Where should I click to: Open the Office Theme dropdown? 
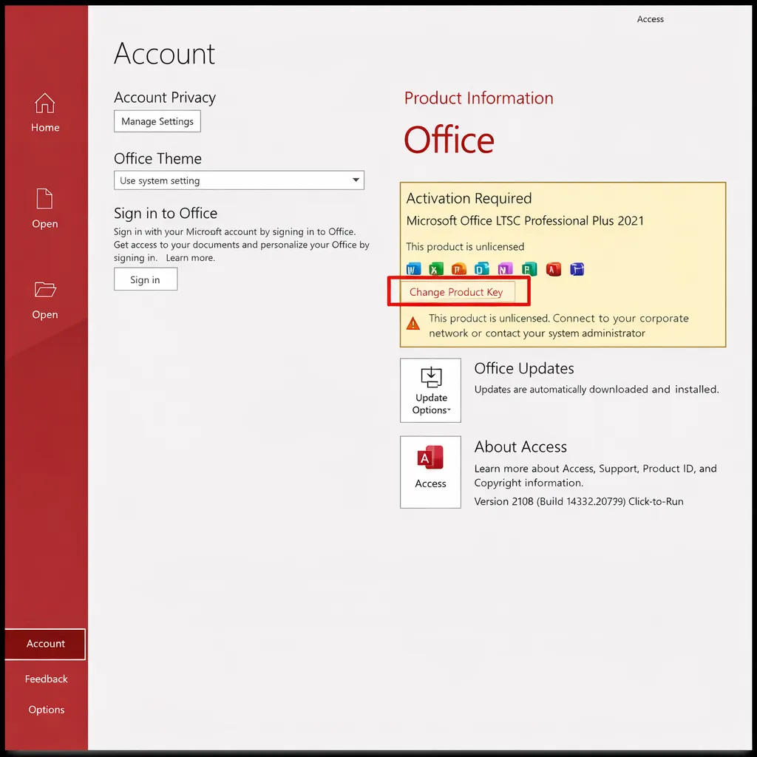239,180
